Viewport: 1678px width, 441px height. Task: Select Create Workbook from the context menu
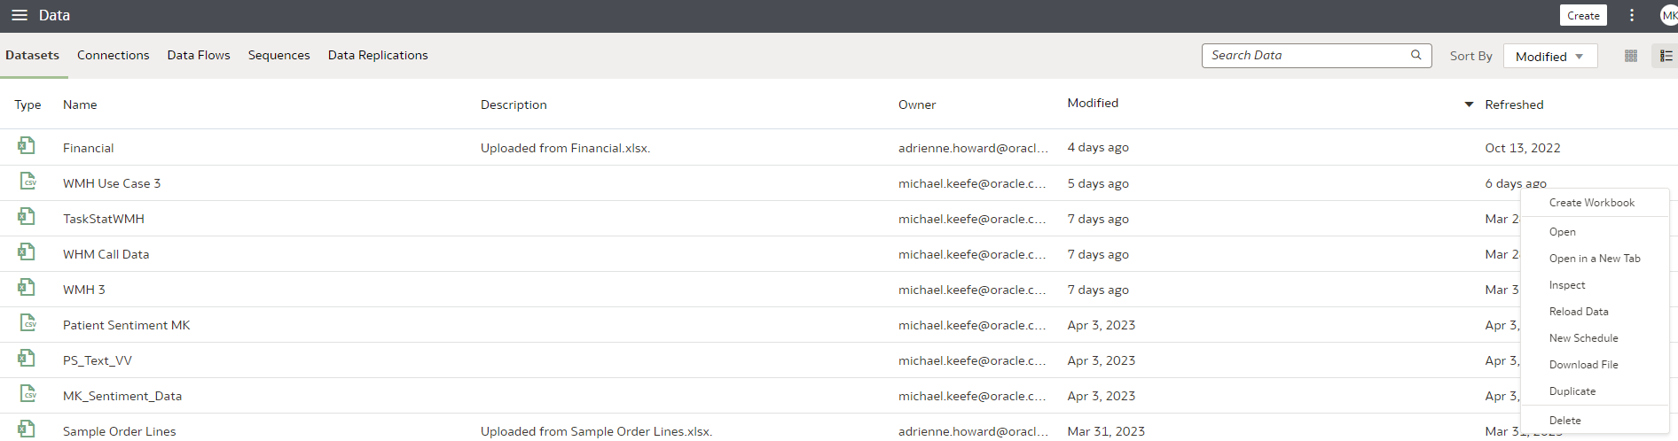click(x=1591, y=203)
